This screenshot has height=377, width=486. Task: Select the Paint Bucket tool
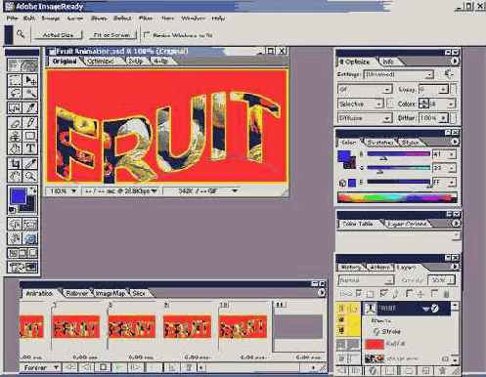coord(15,148)
